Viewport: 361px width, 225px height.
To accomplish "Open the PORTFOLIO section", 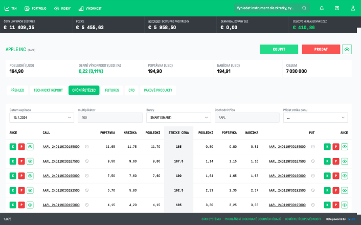I will click(x=35, y=9).
